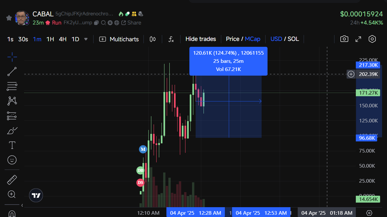Image resolution: width=387 pixels, height=217 pixels.
Task: Click the yellow holders people icon
Action: click(134, 14)
